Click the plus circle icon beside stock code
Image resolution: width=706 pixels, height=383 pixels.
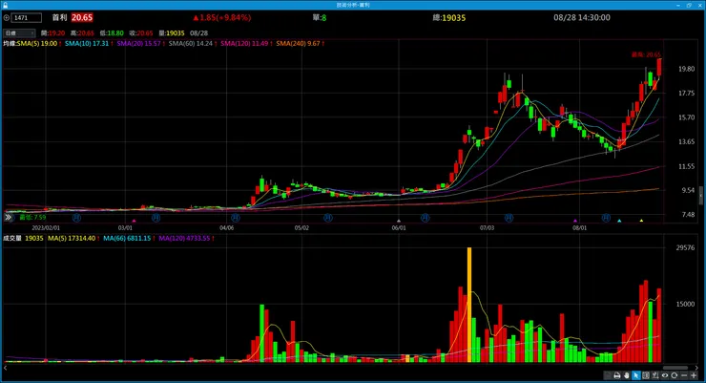7,18
